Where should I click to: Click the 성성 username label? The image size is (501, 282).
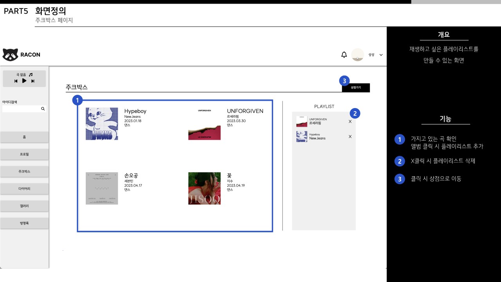371,55
